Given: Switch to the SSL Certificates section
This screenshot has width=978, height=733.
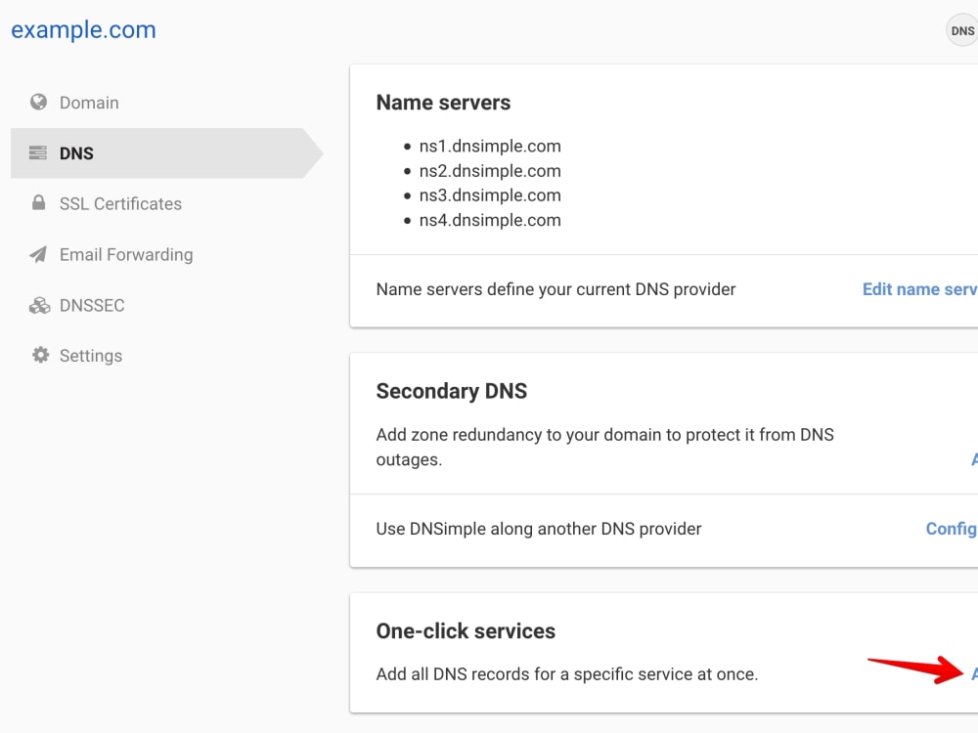Looking at the screenshot, I should click(x=120, y=203).
